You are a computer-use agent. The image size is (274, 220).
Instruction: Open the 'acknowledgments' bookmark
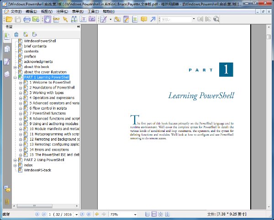(38, 62)
